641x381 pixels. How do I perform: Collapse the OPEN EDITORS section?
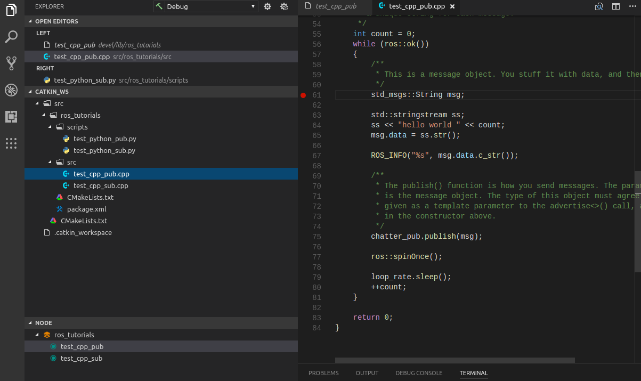click(x=30, y=21)
